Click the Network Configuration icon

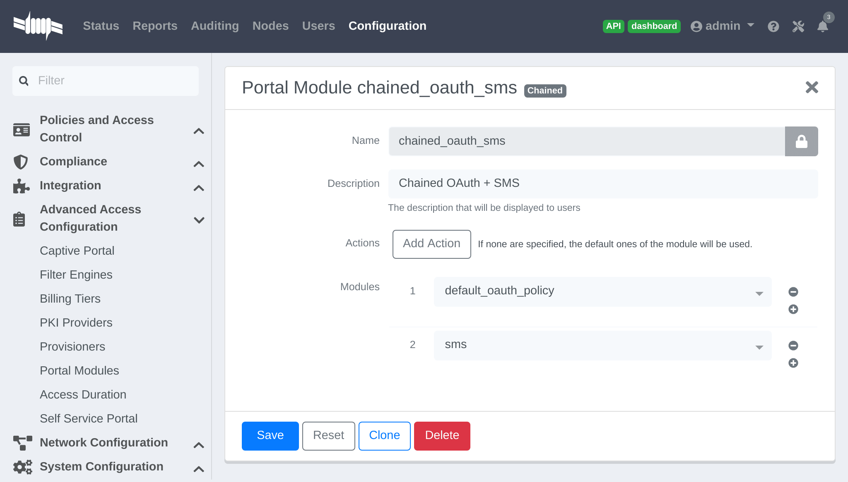[x=22, y=443]
